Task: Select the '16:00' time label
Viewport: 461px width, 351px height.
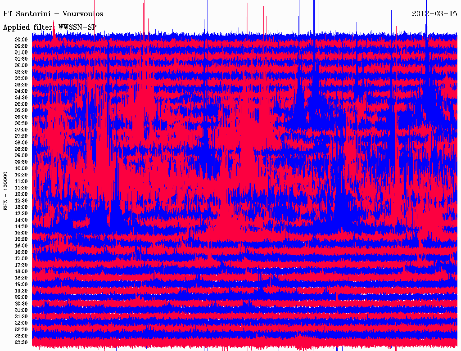Action: pyautogui.click(x=21, y=245)
